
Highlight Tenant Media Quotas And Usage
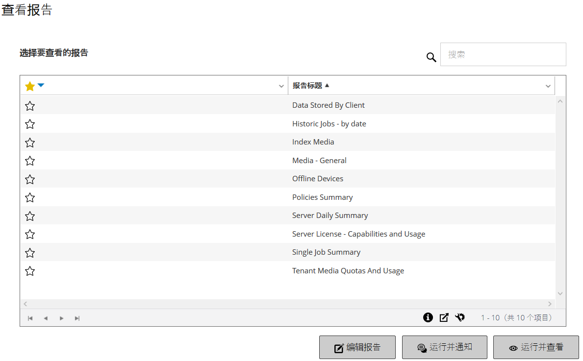348,271
